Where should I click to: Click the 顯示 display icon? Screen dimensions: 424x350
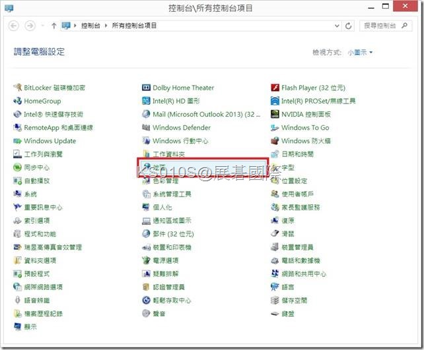[x=17, y=326]
